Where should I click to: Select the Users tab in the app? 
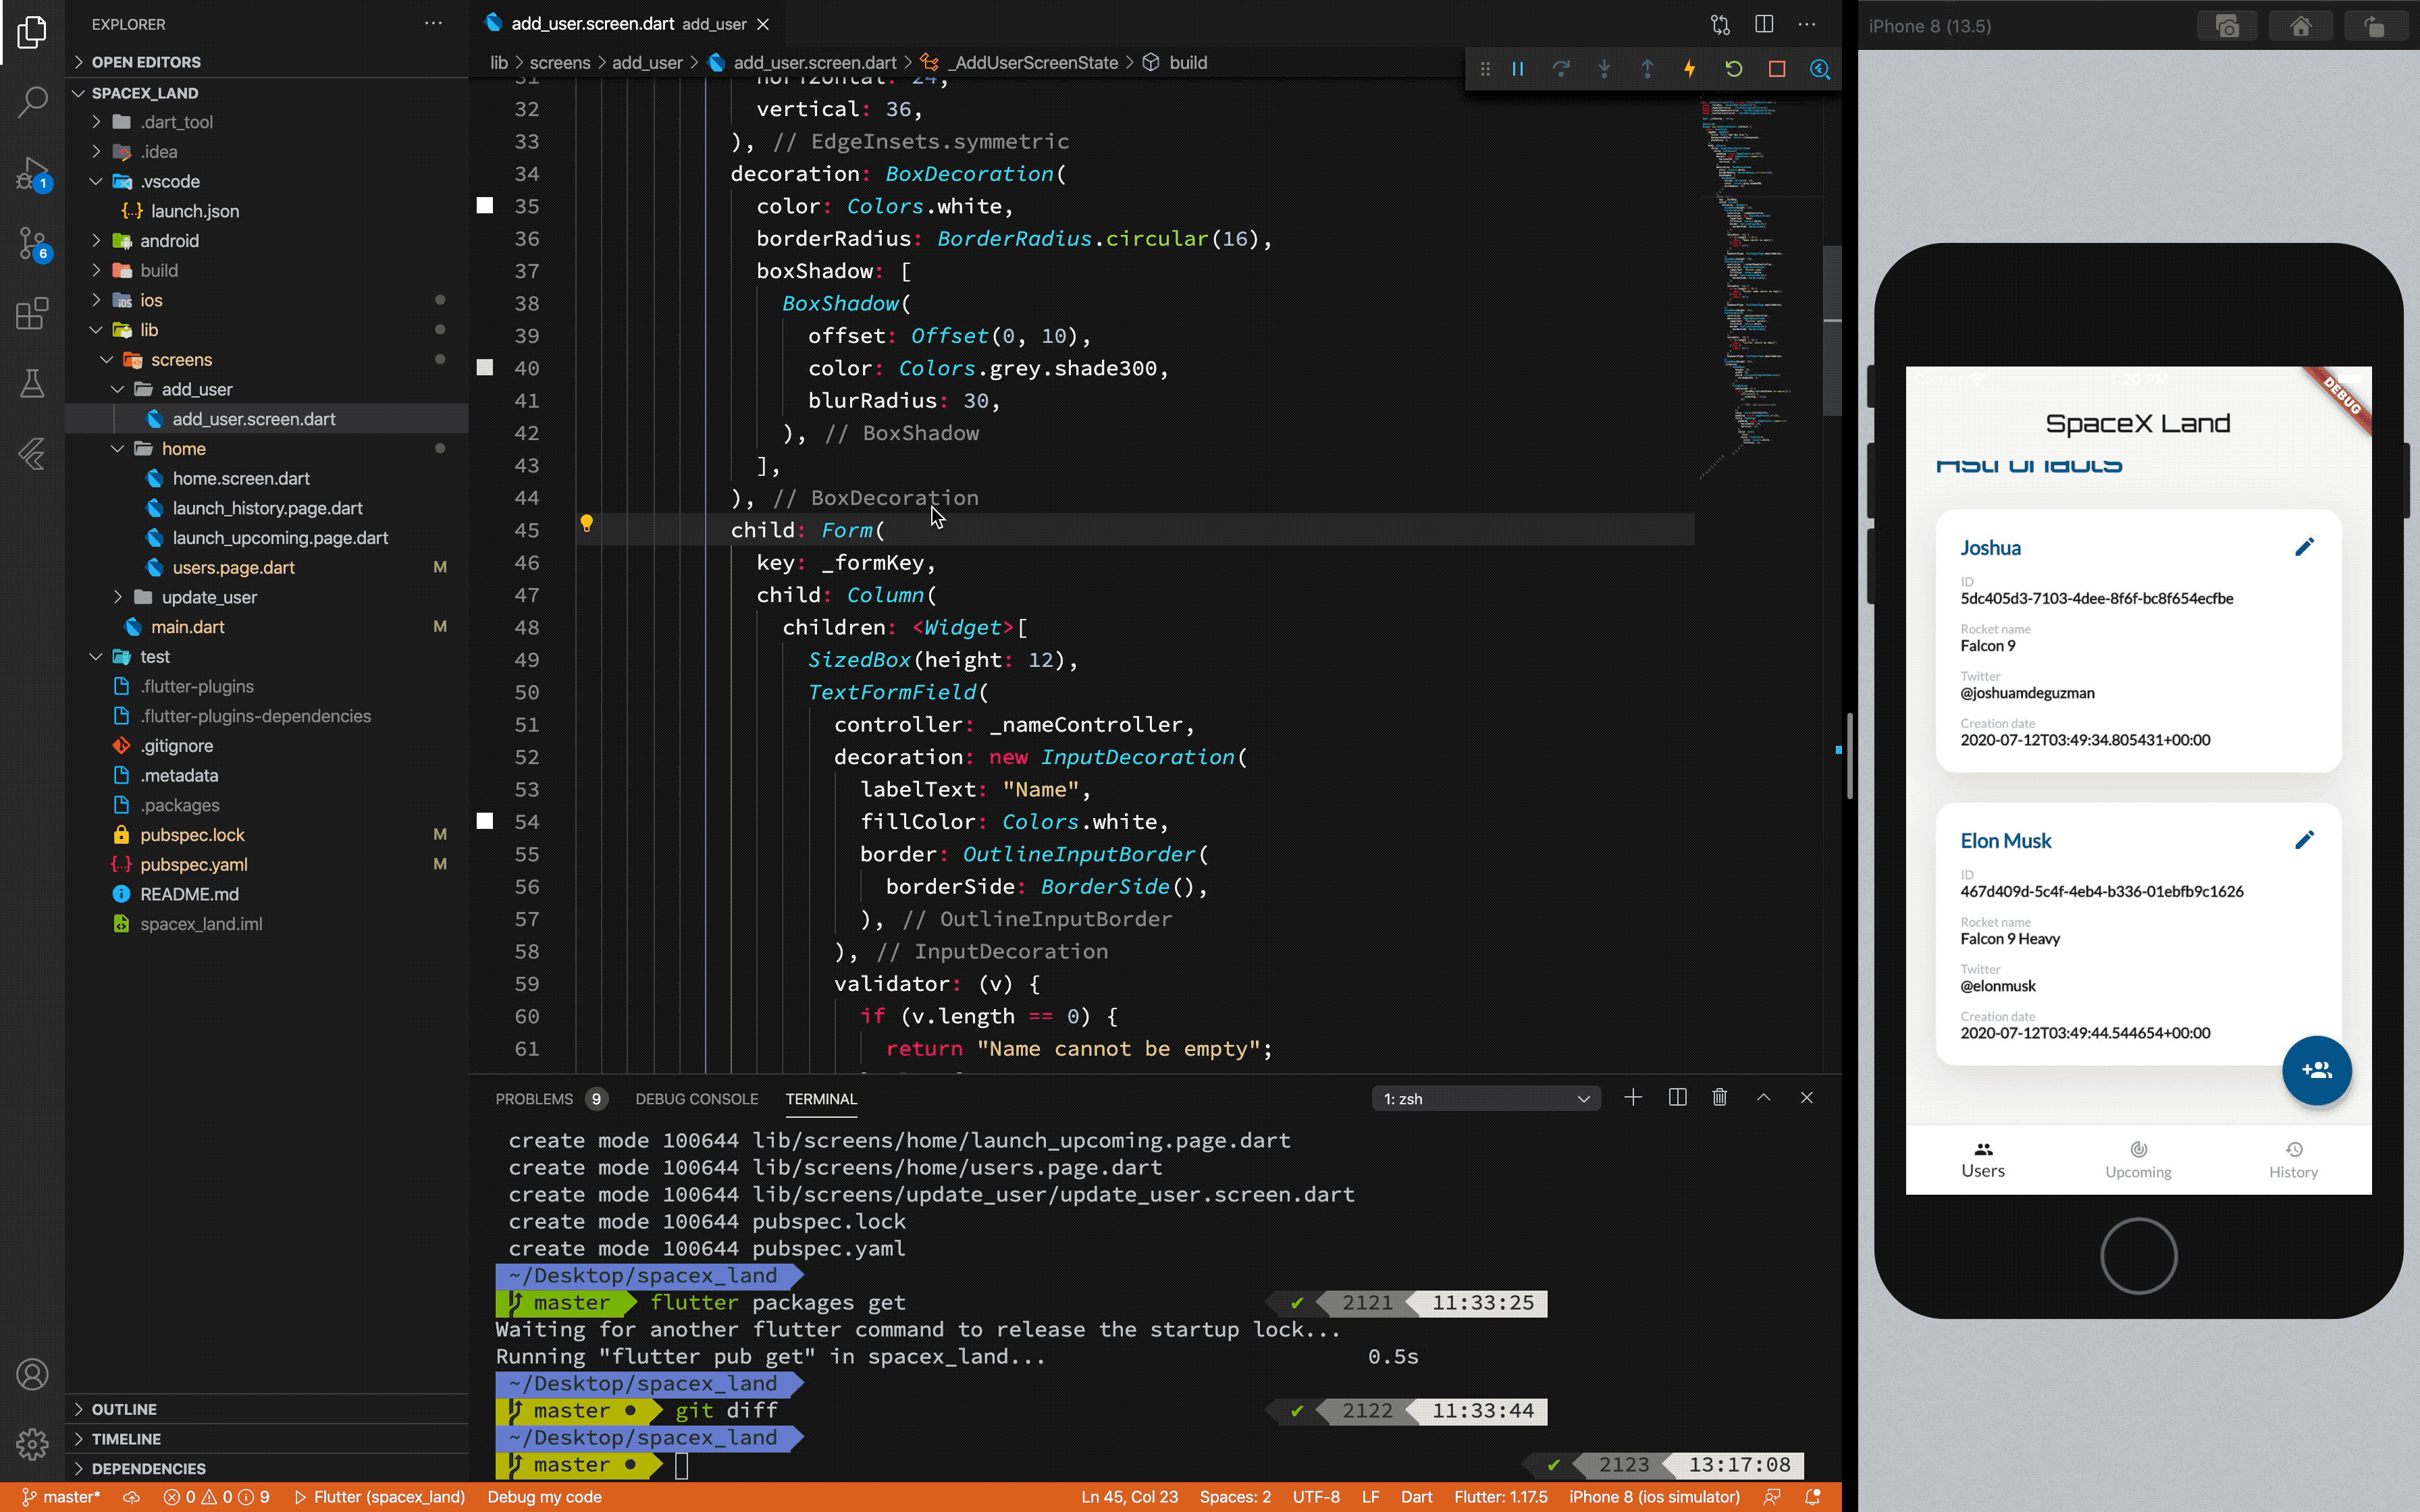point(1983,1160)
